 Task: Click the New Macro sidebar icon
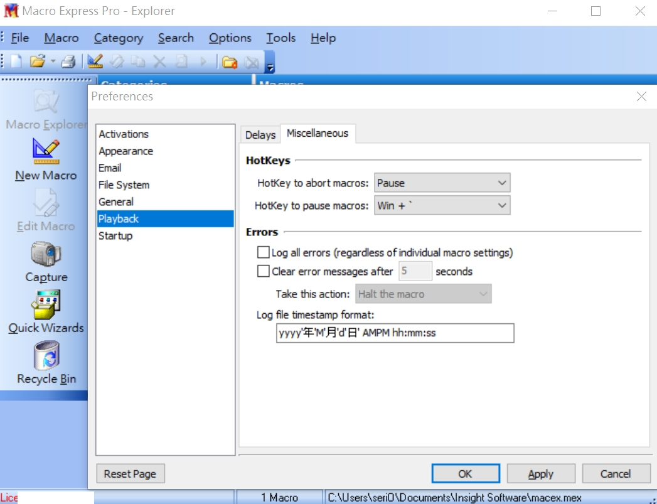(46, 151)
